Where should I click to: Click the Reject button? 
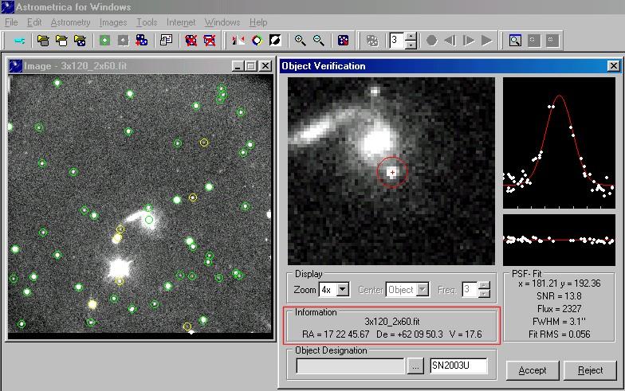(x=590, y=370)
